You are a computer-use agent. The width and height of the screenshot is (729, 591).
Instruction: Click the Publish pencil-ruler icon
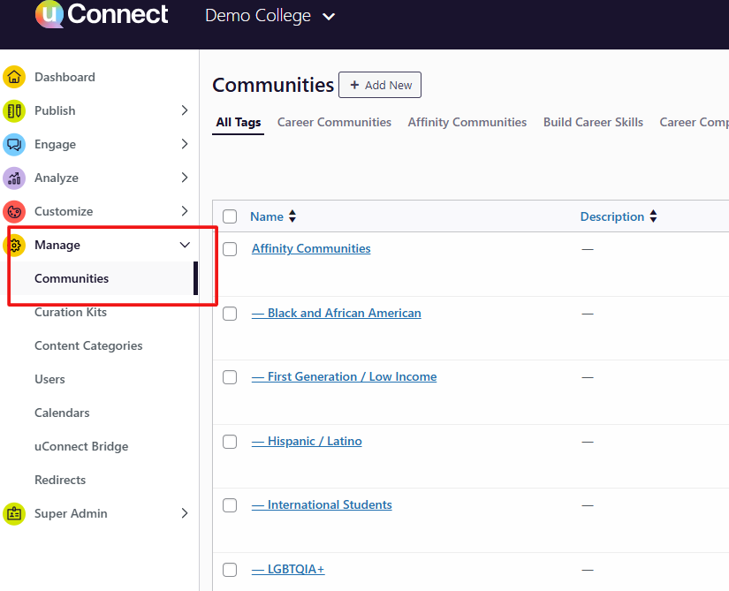tap(14, 110)
